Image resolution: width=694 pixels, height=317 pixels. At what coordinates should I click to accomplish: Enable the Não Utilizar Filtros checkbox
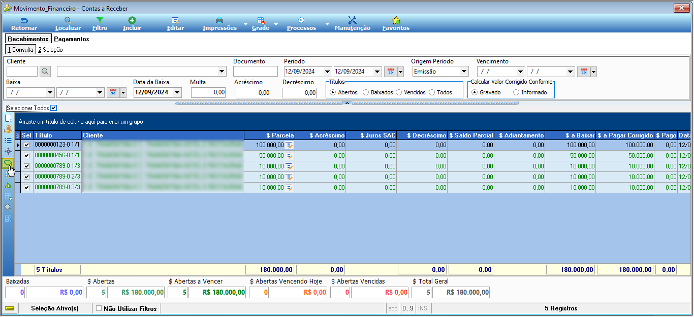pos(99,308)
